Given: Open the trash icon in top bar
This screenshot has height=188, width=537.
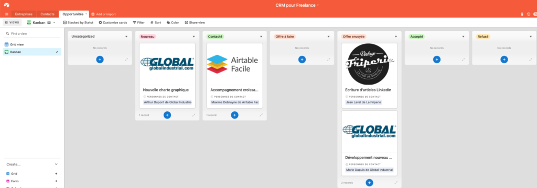Looking at the screenshot, I should 522,14.
